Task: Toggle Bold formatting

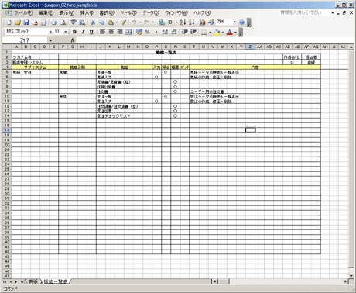Action: click(74, 32)
